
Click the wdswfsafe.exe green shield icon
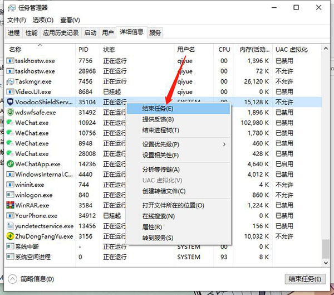(x=10, y=112)
